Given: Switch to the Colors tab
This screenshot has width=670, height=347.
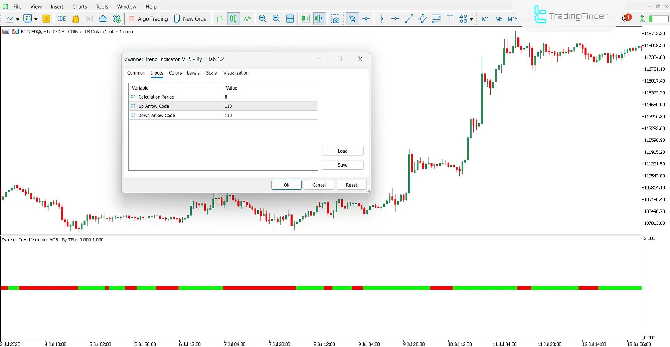Looking at the screenshot, I should (175, 73).
